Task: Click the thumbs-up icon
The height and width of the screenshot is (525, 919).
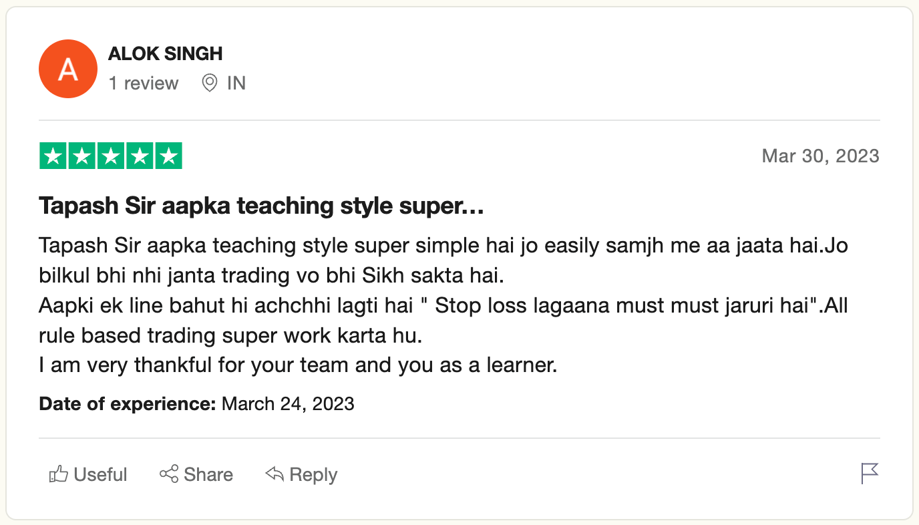Action: 59,475
